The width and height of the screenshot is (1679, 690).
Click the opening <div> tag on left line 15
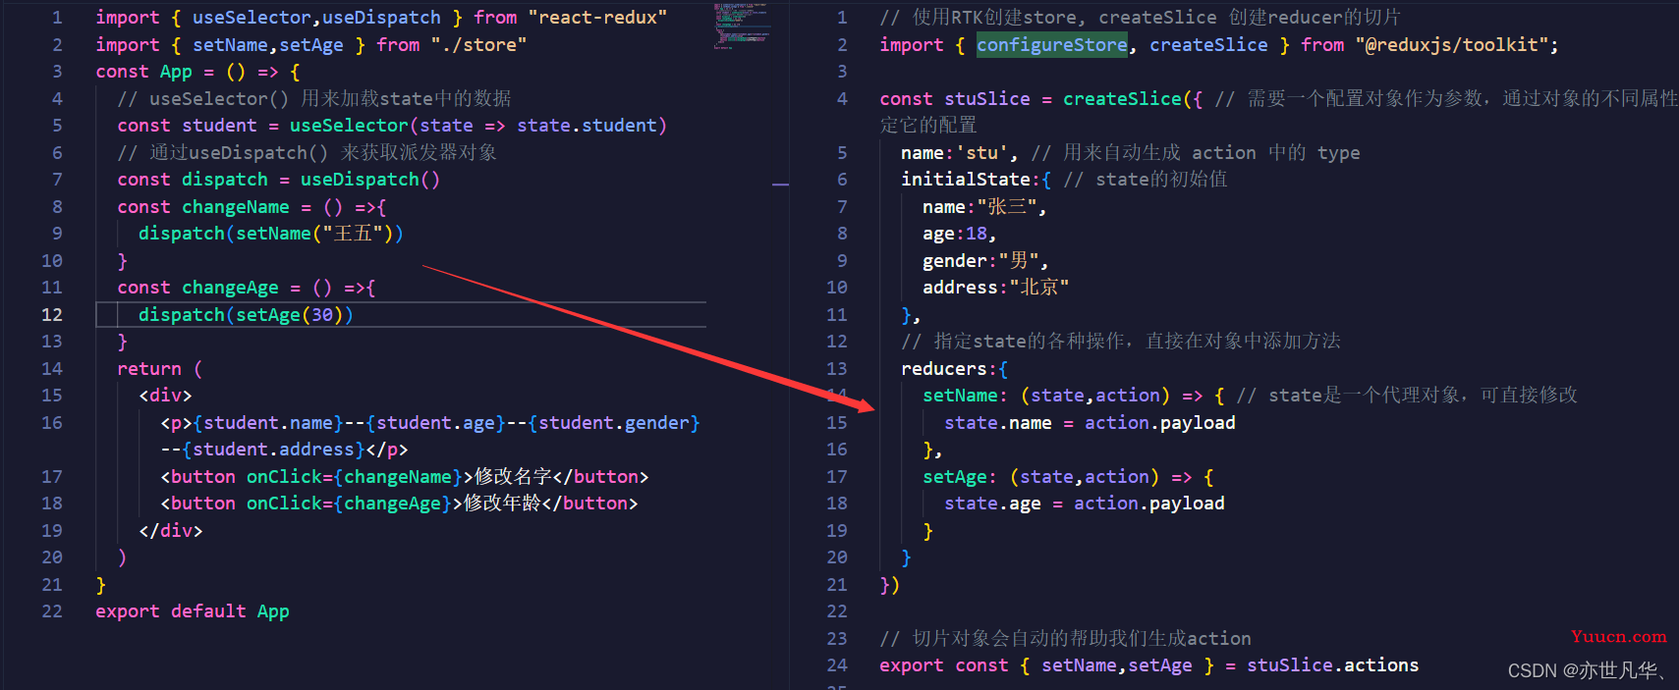tap(165, 396)
